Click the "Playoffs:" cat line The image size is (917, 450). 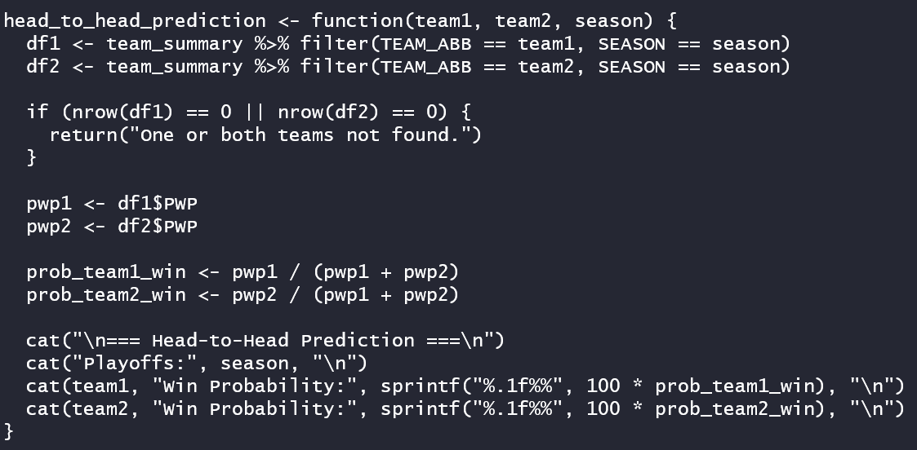pyautogui.click(x=197, y=364)
